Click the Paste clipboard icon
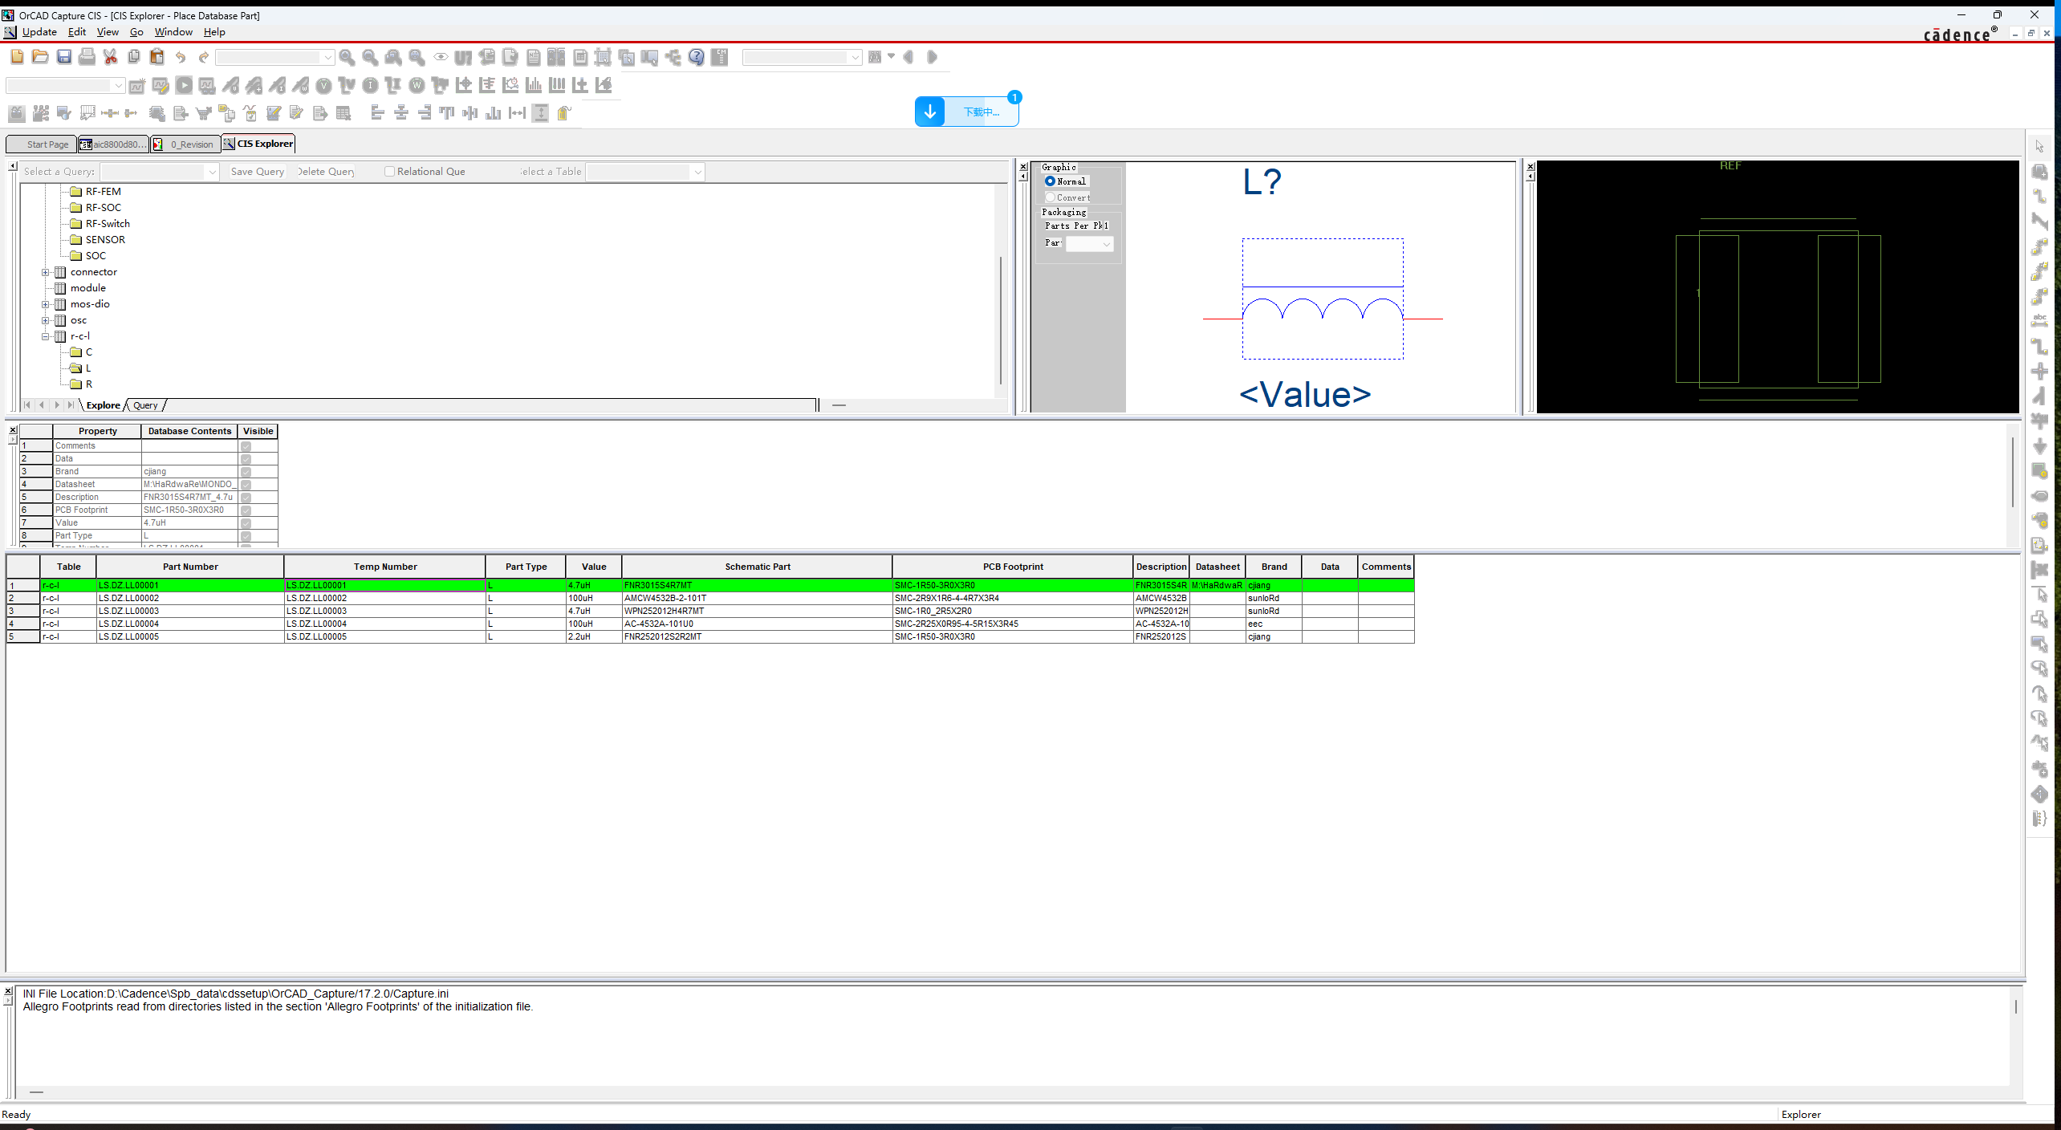 point(157,57)
